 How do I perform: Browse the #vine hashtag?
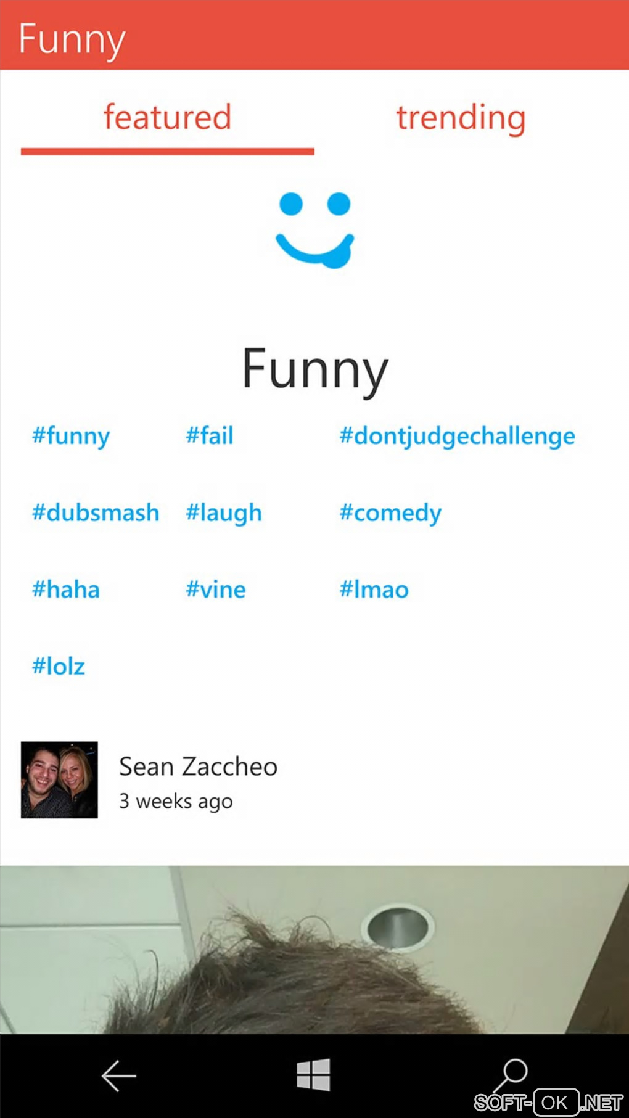tap(216, 590)
